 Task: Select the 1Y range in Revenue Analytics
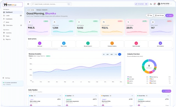pyautogui.click(x=120, y=54)
